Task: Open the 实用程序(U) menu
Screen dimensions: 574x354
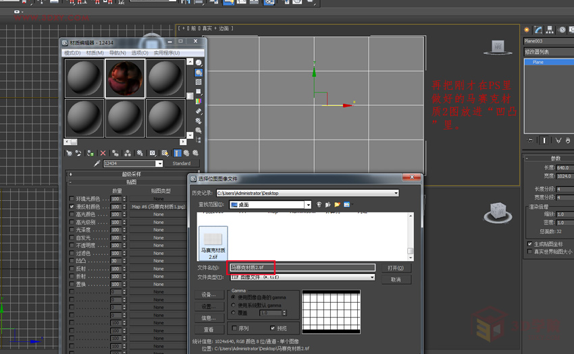Action: (x=167, y=53)
